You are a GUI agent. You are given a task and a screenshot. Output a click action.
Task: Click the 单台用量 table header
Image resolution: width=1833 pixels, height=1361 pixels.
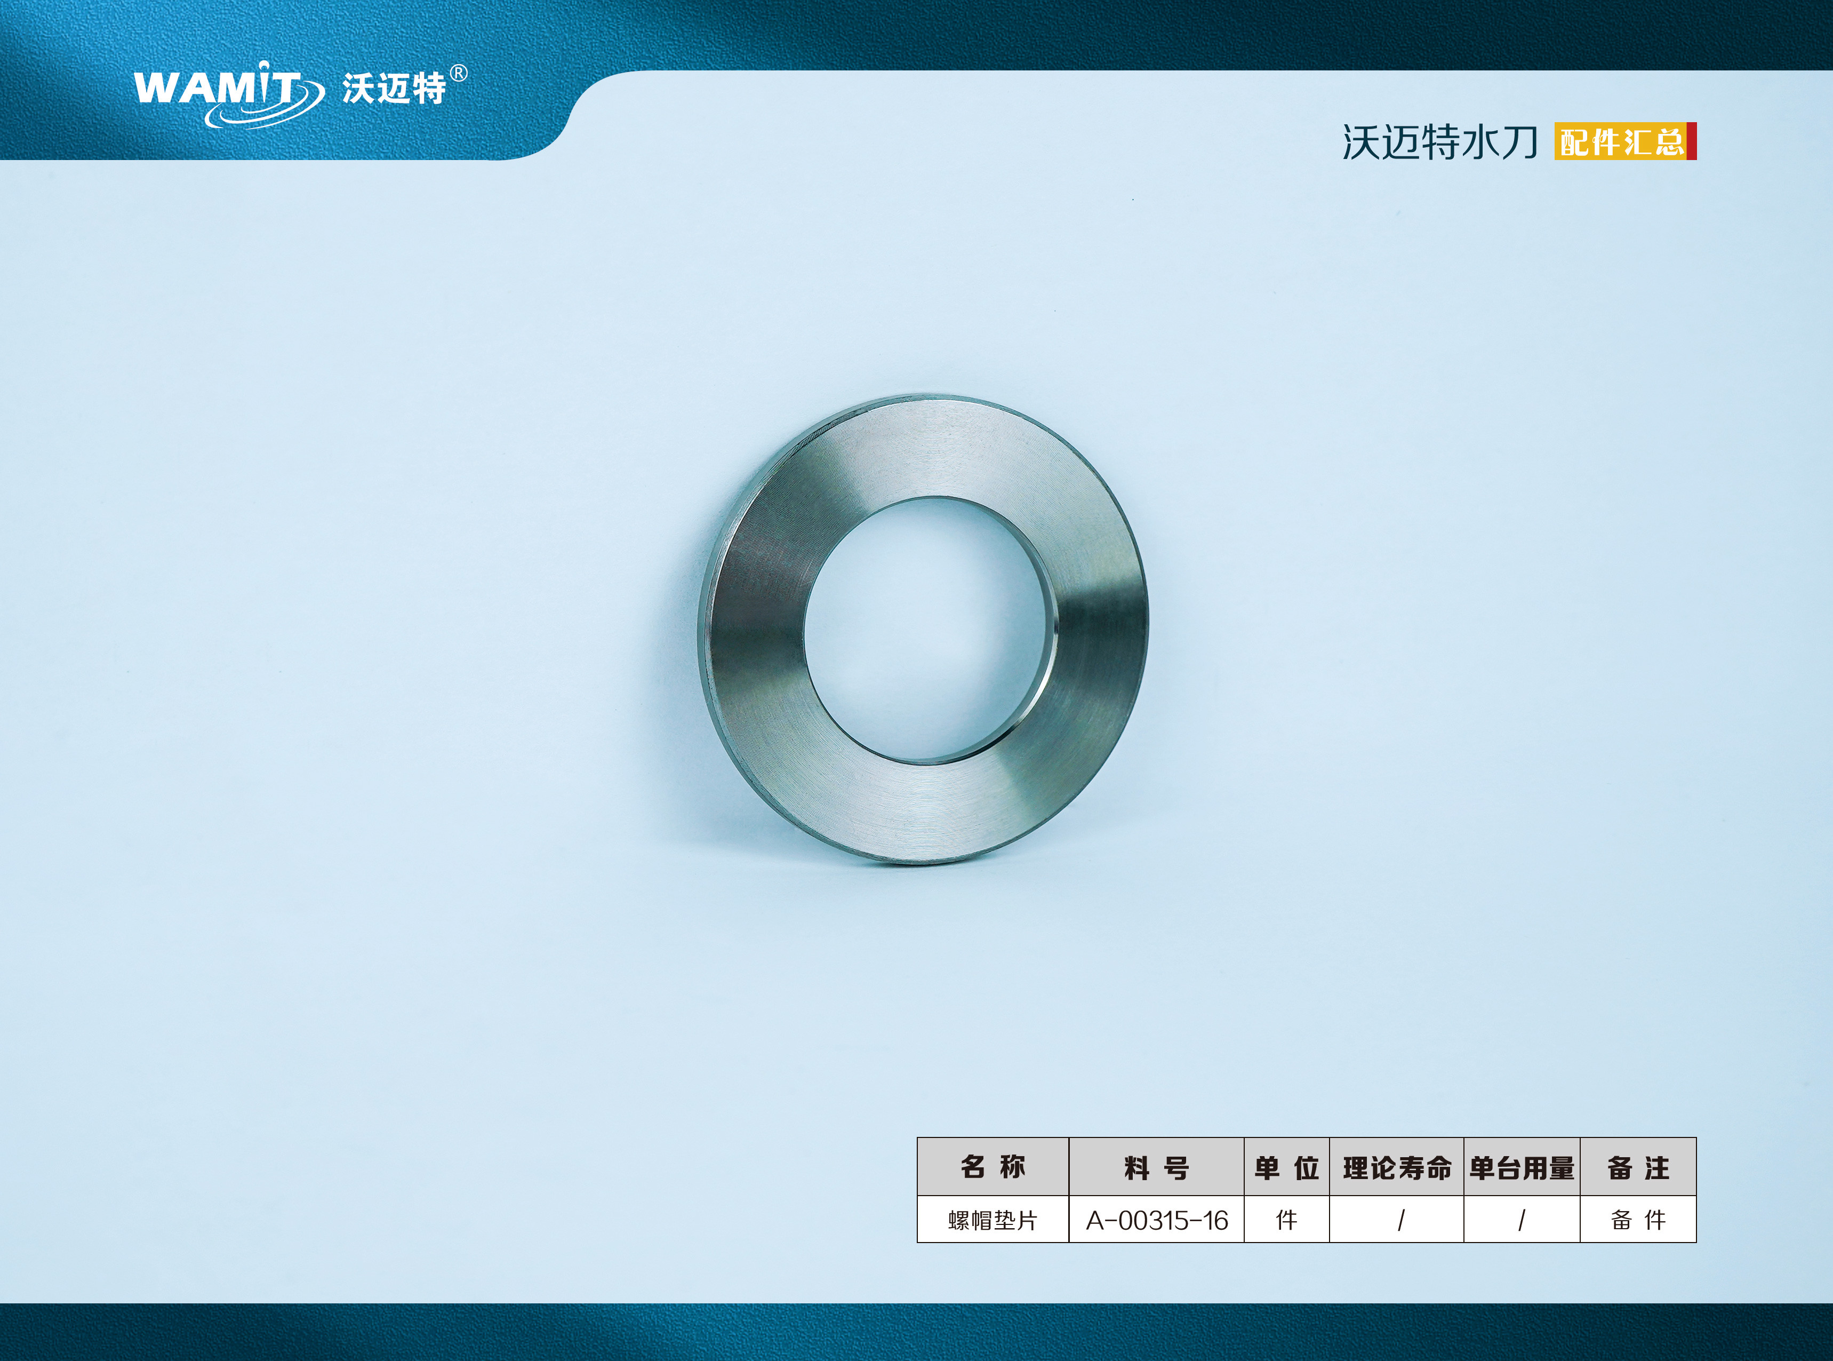click(x=1522, y=1167)
